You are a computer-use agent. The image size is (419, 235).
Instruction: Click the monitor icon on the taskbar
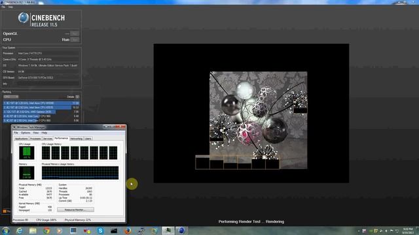pyautogui.click(x=73, y=230)
